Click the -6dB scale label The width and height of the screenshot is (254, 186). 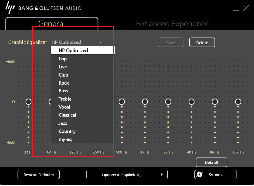click(11, 143)
